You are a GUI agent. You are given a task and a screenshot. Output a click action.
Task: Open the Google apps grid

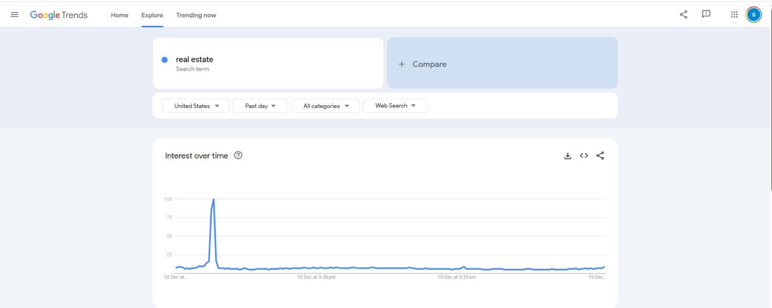pyautogui.click(x=734, y=15)
